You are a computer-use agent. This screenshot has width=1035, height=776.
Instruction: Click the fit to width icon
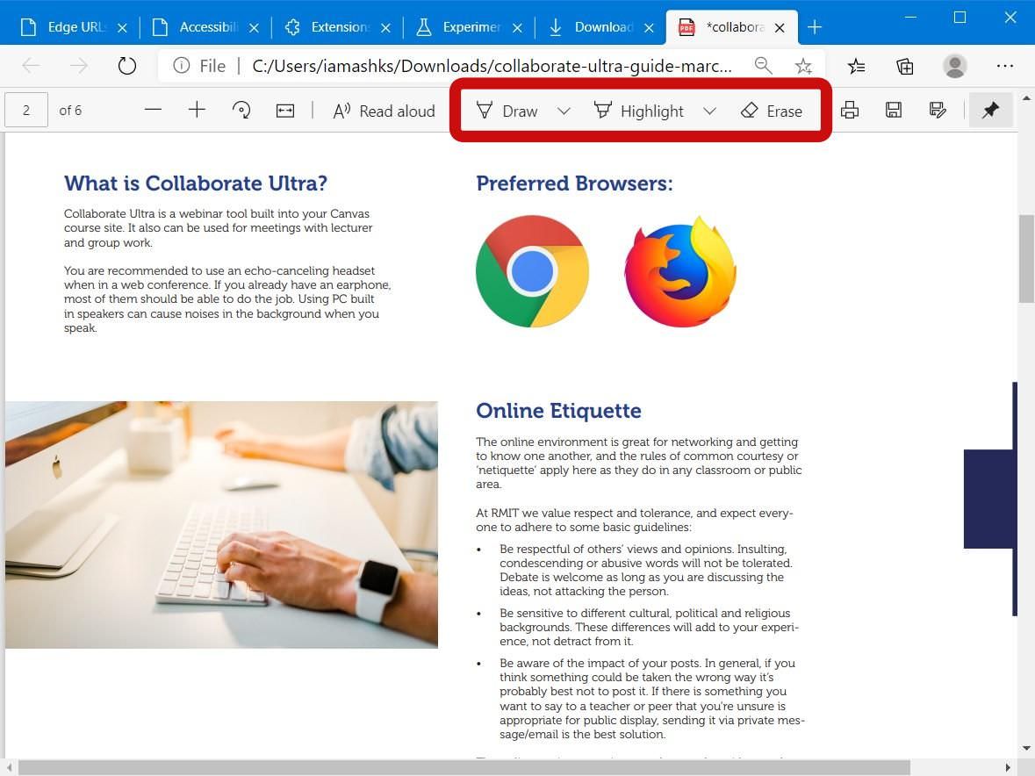click(285, 111)
